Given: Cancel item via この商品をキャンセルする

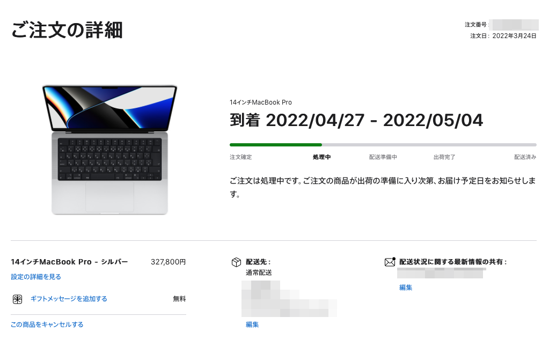Looking at the screenshot, I should (47, 325).
